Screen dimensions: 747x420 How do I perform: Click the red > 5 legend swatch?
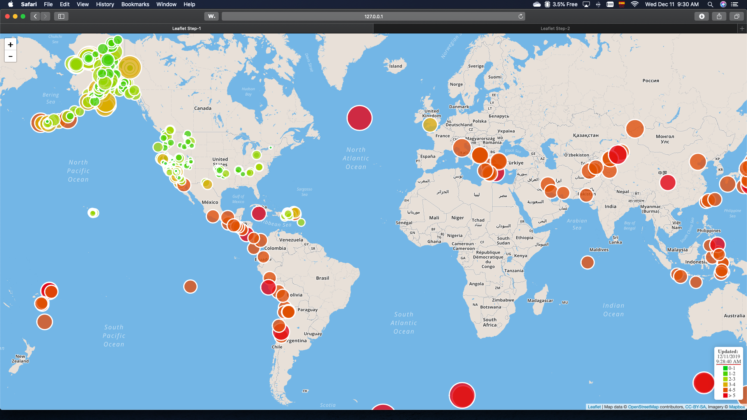725,395
